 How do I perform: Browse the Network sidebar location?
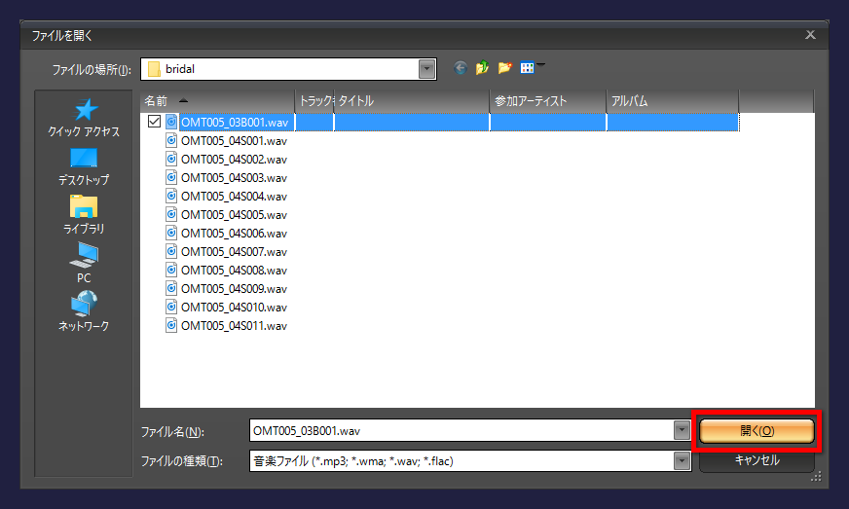pos(84,311)
